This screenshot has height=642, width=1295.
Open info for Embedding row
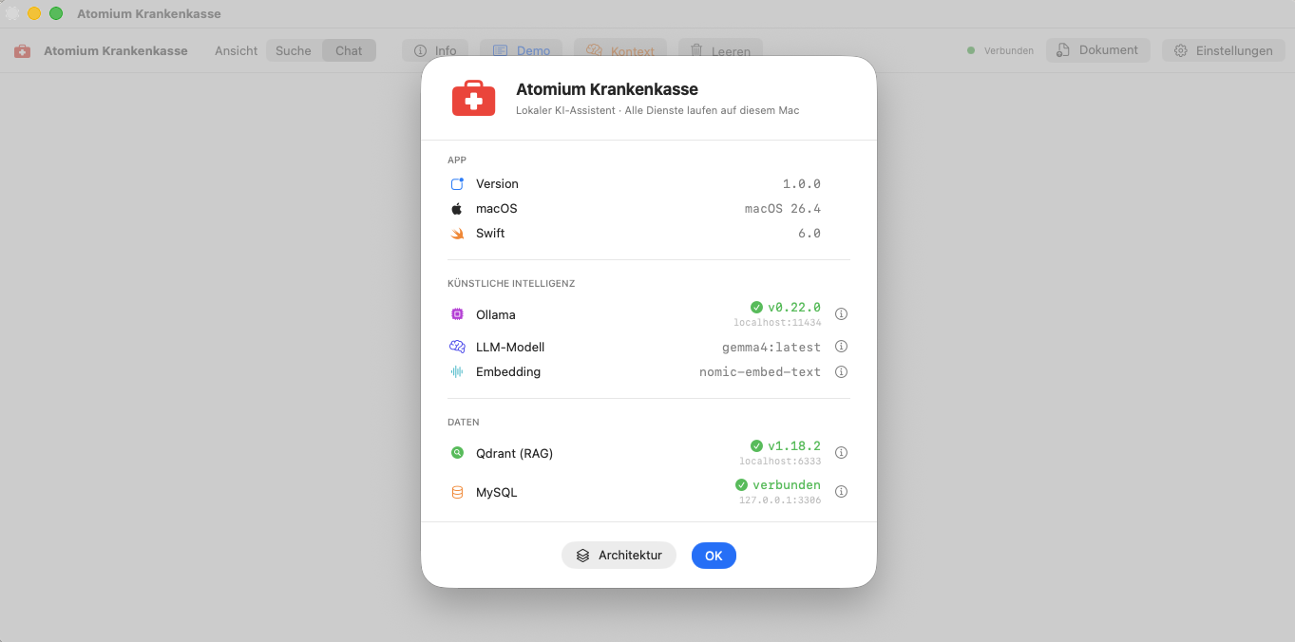[x=841, y=372]
